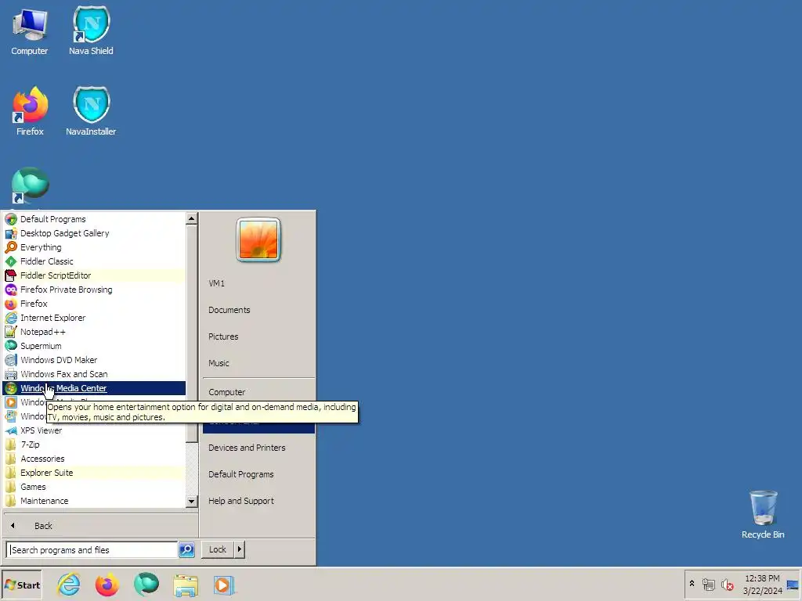Open Firefox from the taskbar
802x601 pixels.
pos(107,585)
